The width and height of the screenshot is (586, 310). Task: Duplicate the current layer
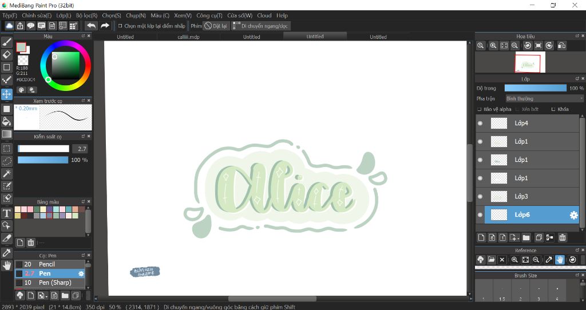(539, 237)
